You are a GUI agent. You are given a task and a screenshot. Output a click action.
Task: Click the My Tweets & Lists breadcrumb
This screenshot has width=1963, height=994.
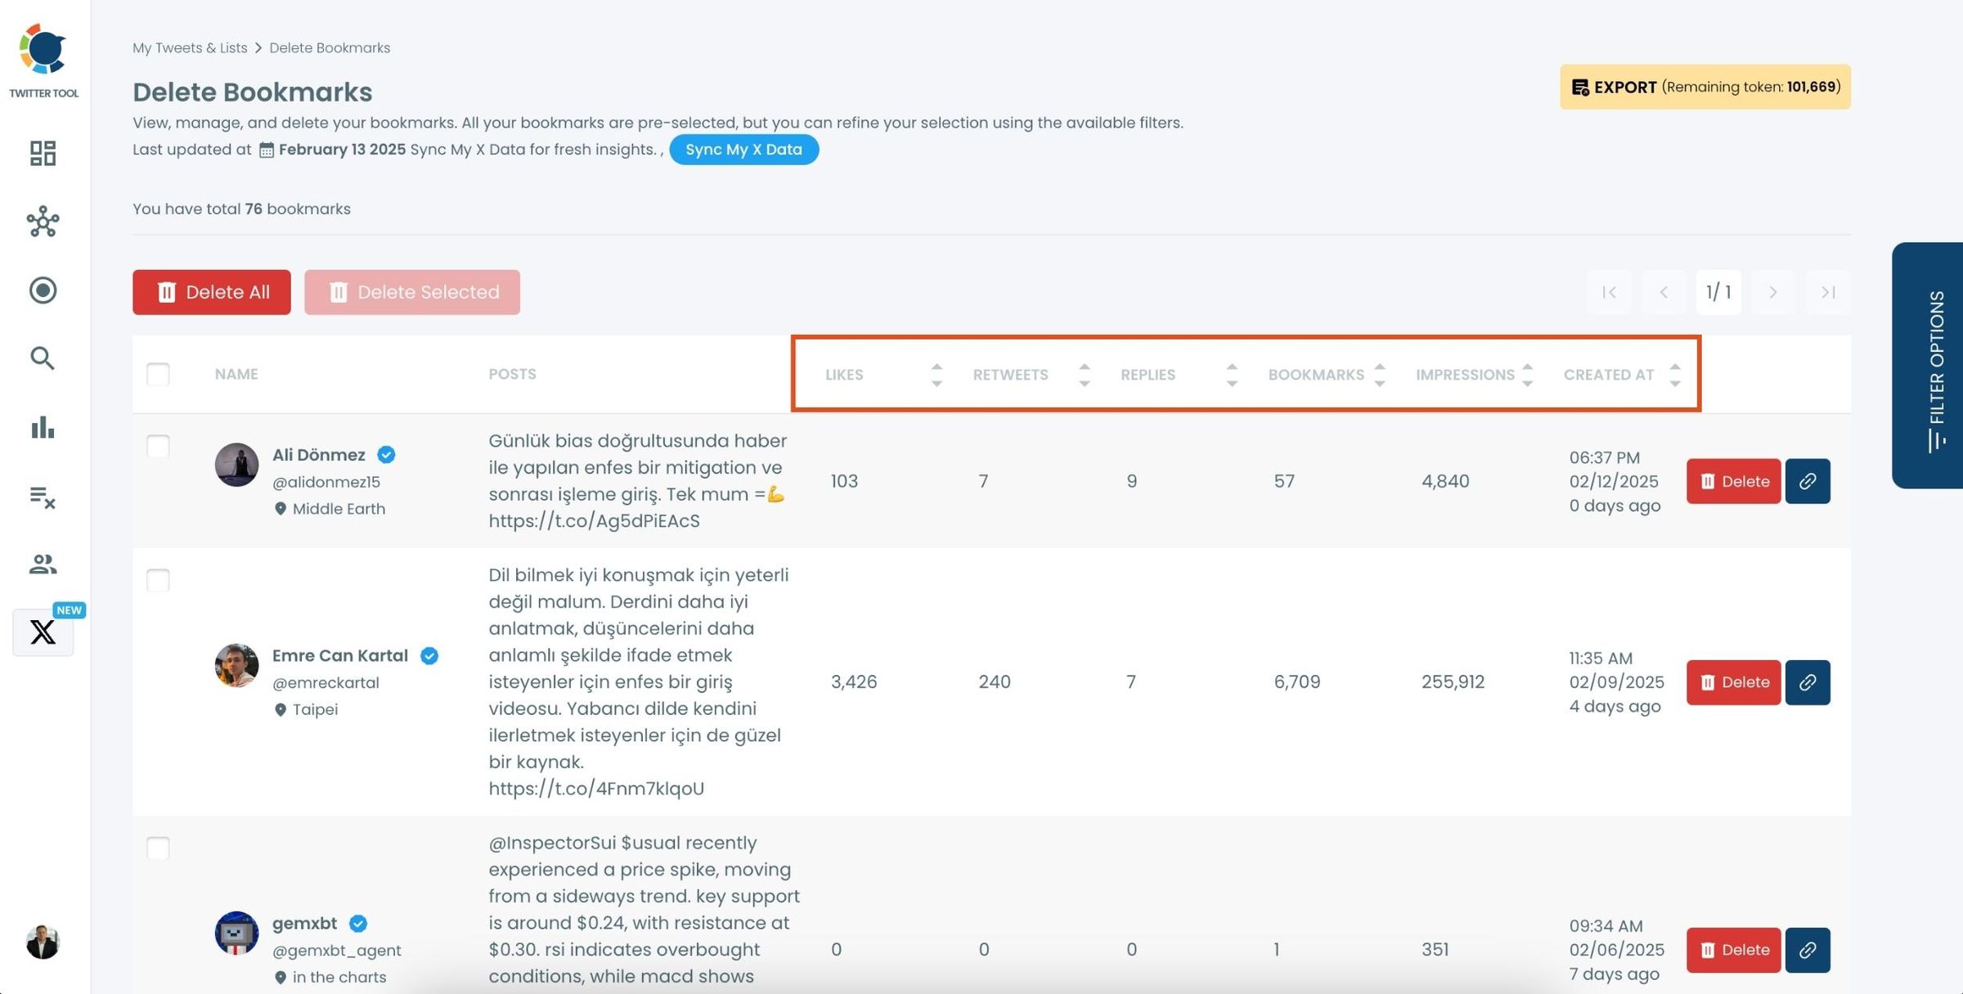[x=189, y=47]
